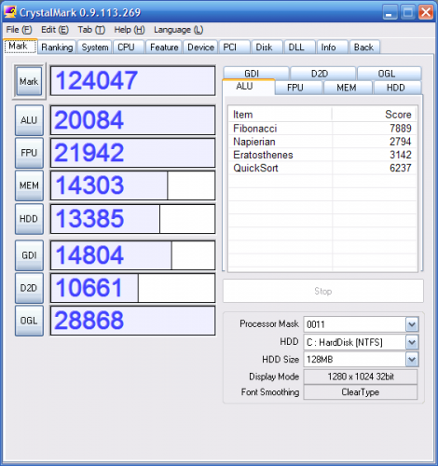Switch to the System tab
The image size is (438, 466).
(95, 48)
